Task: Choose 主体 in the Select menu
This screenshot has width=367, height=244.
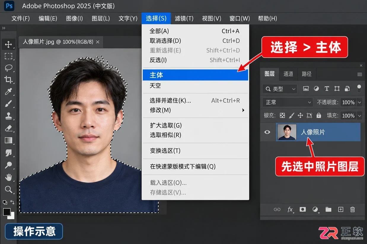Action: click(x=195, y=75)
